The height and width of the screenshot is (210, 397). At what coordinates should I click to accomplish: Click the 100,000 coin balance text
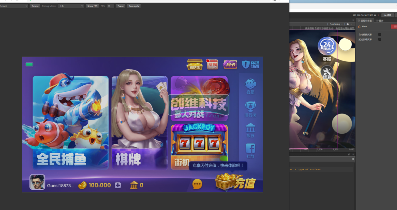(x=100, y=185)
